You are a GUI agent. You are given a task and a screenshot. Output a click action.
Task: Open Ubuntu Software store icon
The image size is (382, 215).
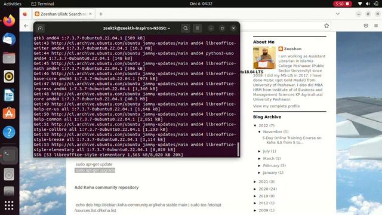[9, 113]
